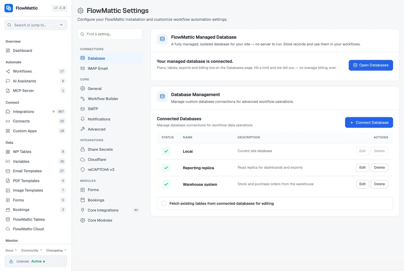Click the Database Management section database icon
This screenshot has height=271, width=404.
pos(162,96)
